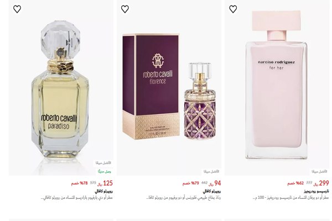Open the Roberto Cavalli Florence box image
Screen dimensions: 332x221
pos(151,87)
